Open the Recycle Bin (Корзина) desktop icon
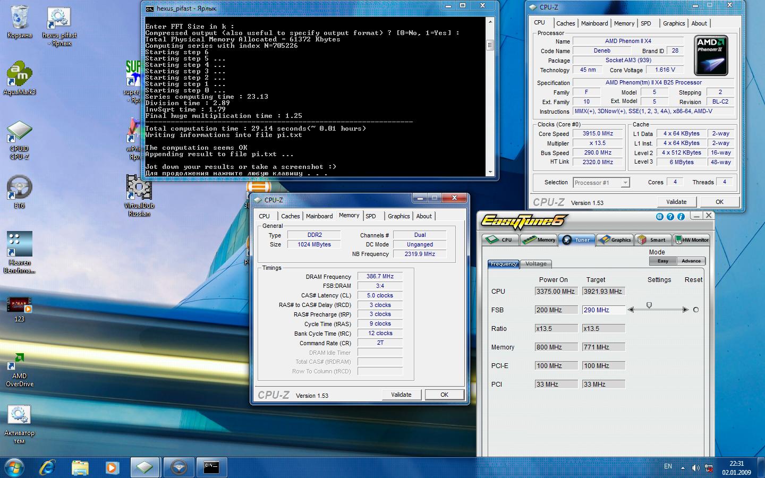 tap(20, 22)
